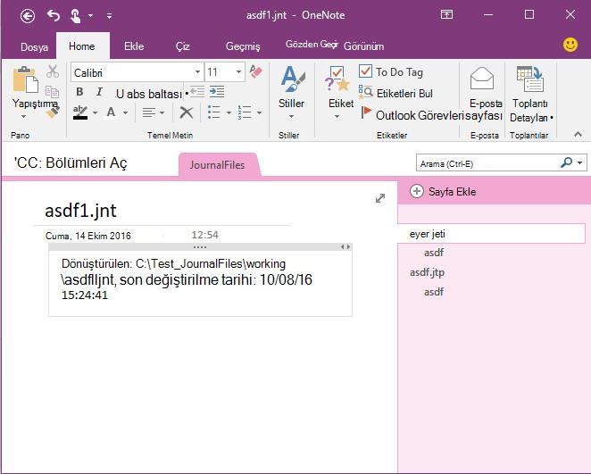591x474 pixels.
Task: Click the Back arrow in title bar
Action: pos(28,16)
